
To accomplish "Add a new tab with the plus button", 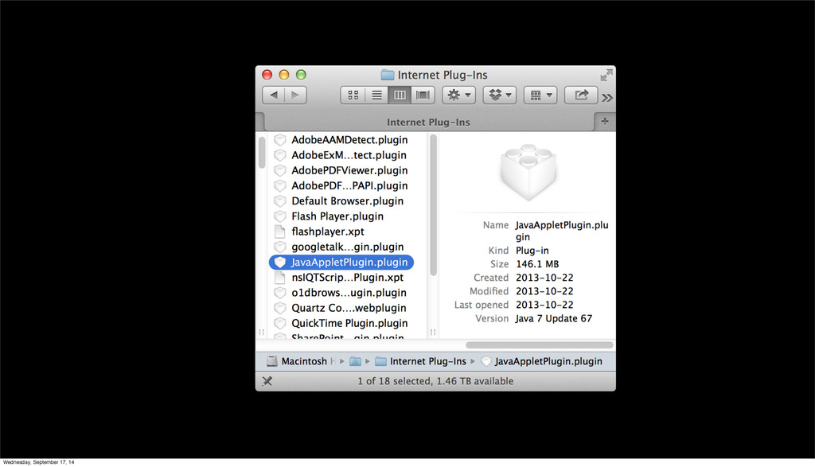I will 605,121.
